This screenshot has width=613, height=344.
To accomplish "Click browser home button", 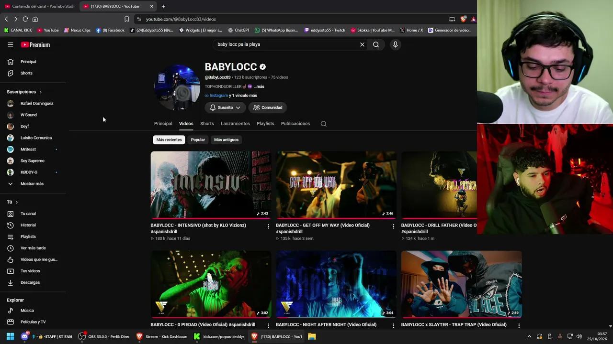I will click(x=35, y=19).
